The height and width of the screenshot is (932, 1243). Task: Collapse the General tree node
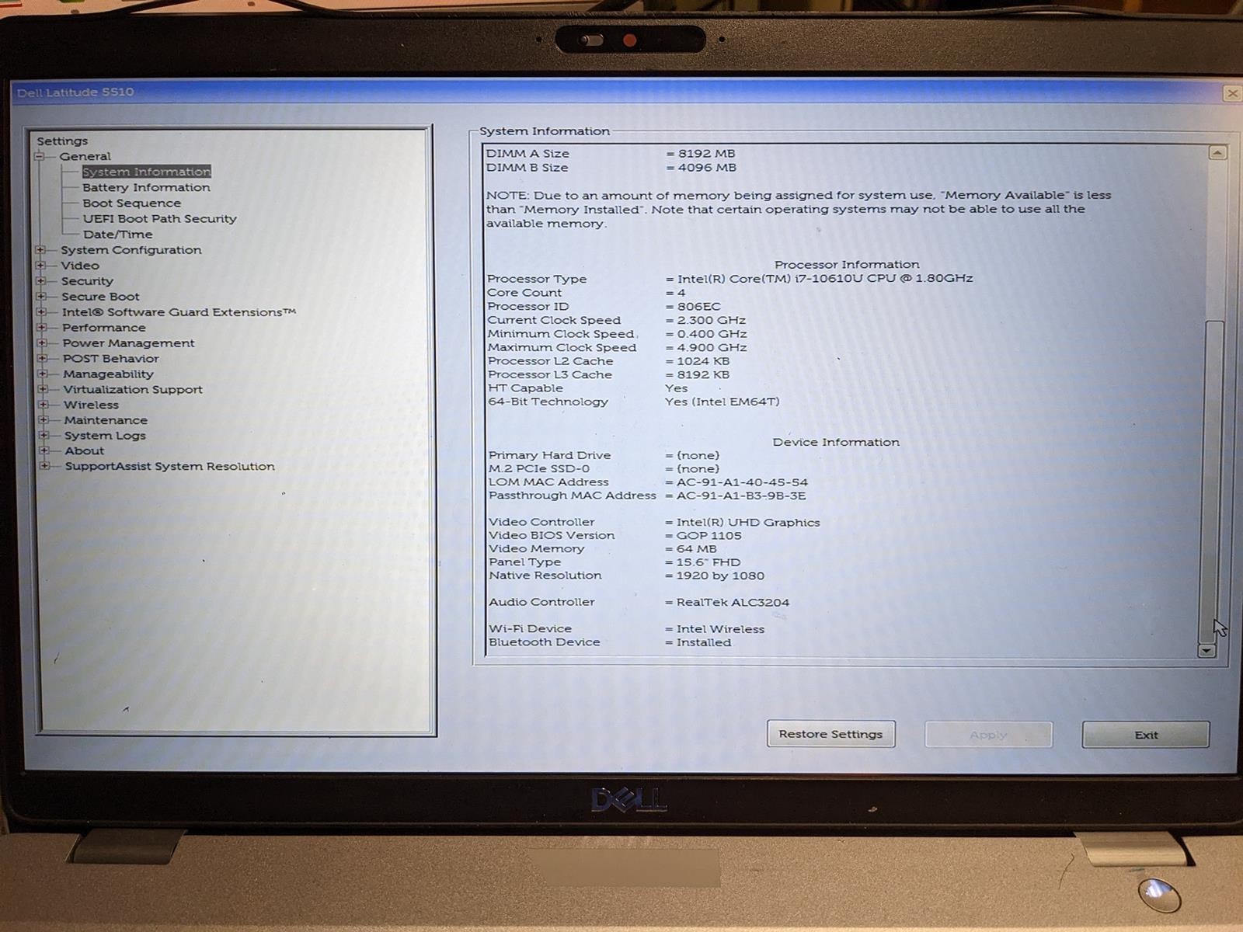[39, 156]
